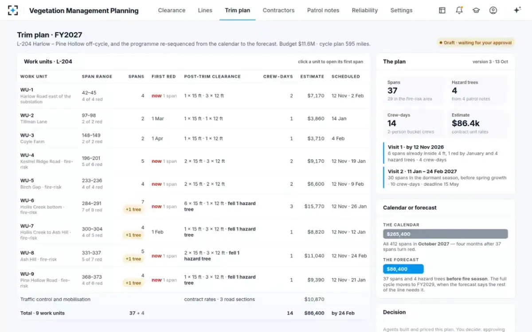Image resolution: width=532 pixels, height=332 pixels.
Task: Open the user account icon
Action: (493, 10)
